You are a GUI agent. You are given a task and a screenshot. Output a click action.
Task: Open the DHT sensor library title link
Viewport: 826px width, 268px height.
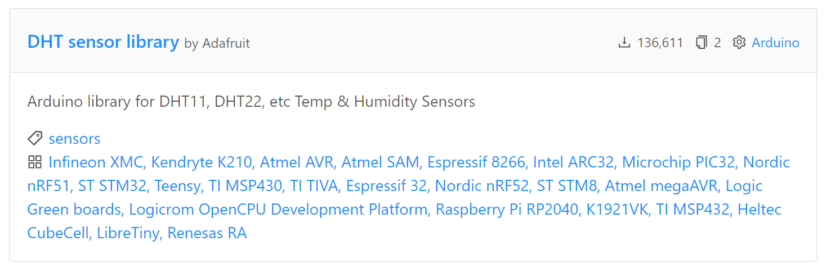pyautogui.click(x=103, y=42)
